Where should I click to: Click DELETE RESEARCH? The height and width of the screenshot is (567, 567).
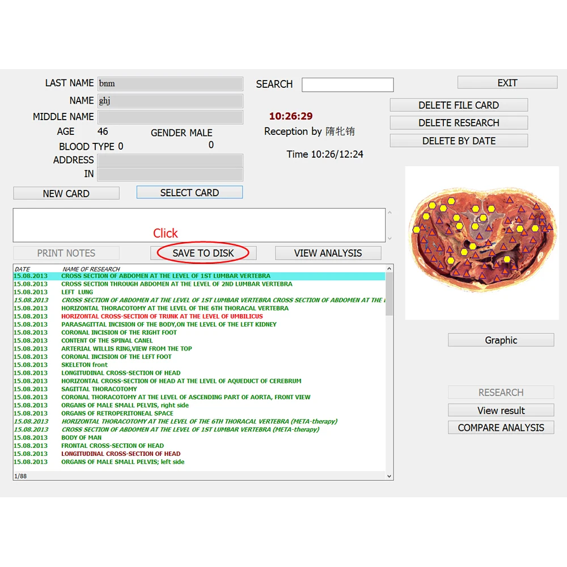pos(458,122)
